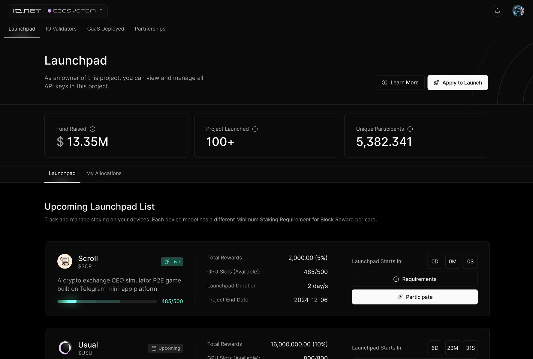Click Scroll's 2,000.00 (5%) total rewards

pos(308,258)
